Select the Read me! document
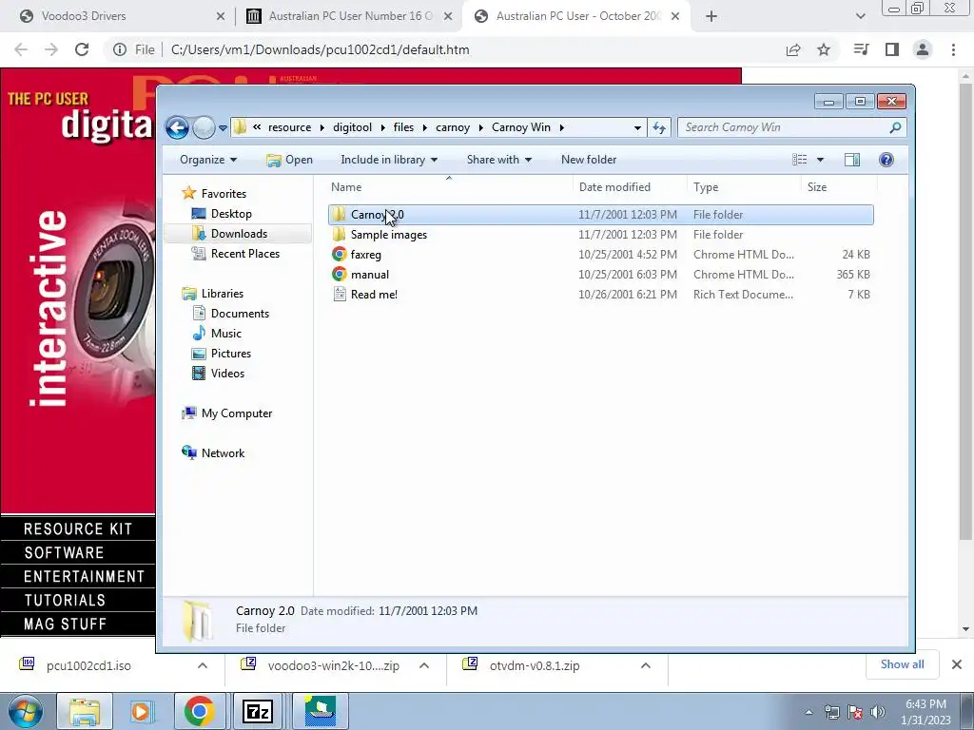Screen dimensions: 974x730 pyautogui.click(x=601, y=295)
